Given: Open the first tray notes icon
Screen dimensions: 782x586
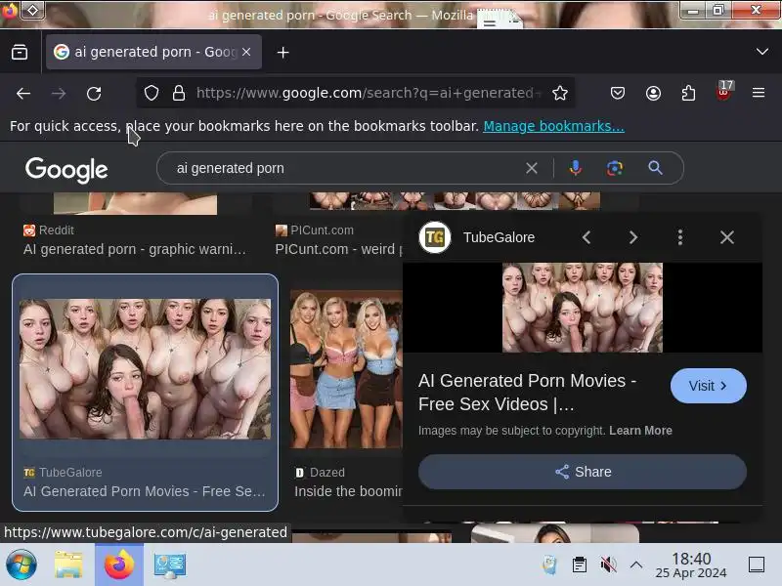Looking at the screenshot, I should [x=549, y=565].
